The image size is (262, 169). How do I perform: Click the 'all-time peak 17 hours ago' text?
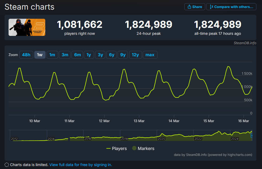point(218,33)
